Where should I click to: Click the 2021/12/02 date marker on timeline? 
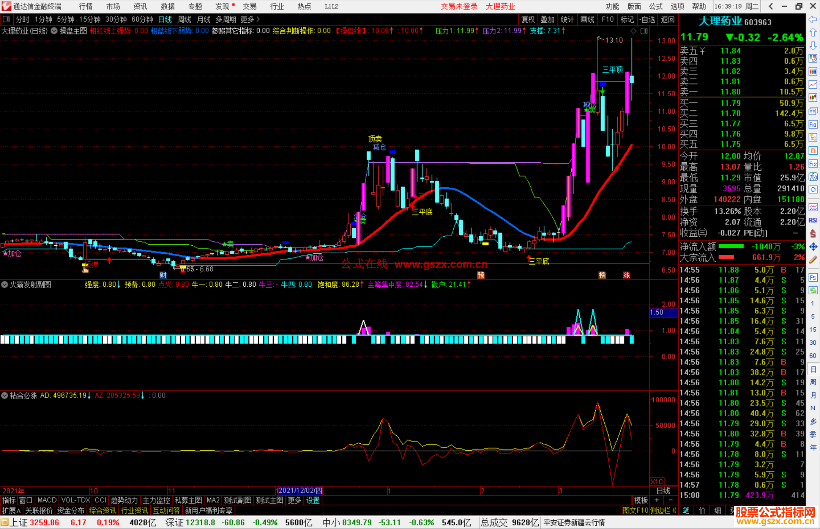pos(300,490)
